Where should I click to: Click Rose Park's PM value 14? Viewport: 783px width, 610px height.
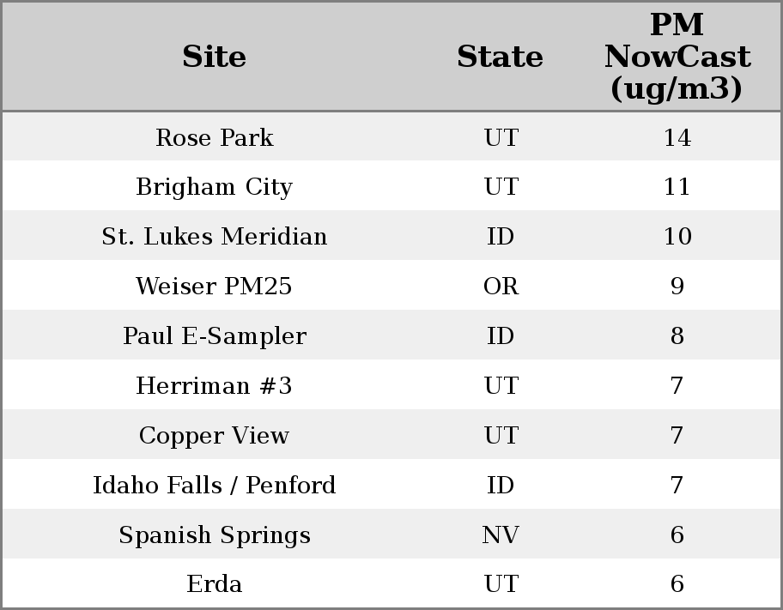tap(677, 138)
